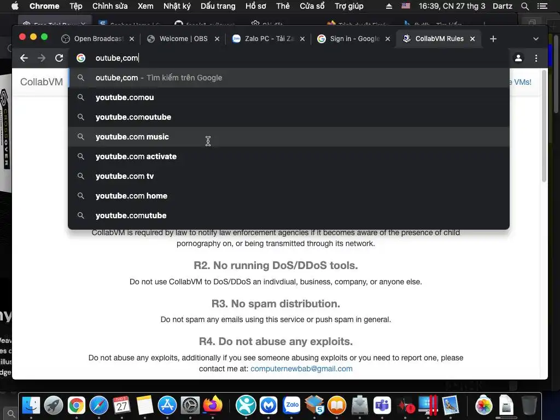560x420 pixels.
Task: Open the Hồ sơ menu
Action: tap(256, 6)
